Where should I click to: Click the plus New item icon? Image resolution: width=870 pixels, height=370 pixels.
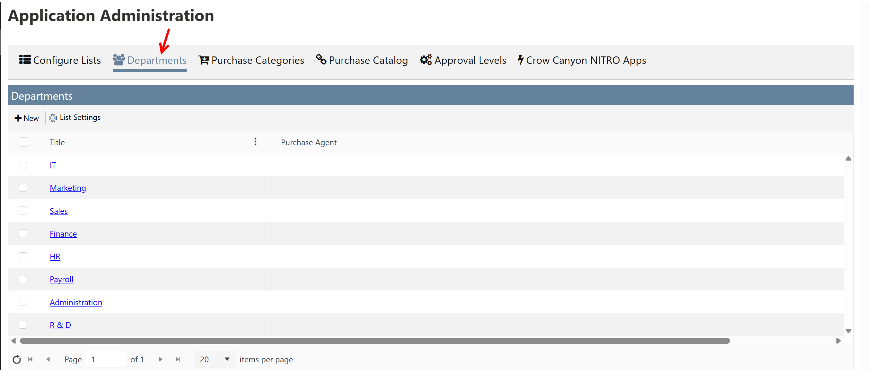tap(18, 118)
